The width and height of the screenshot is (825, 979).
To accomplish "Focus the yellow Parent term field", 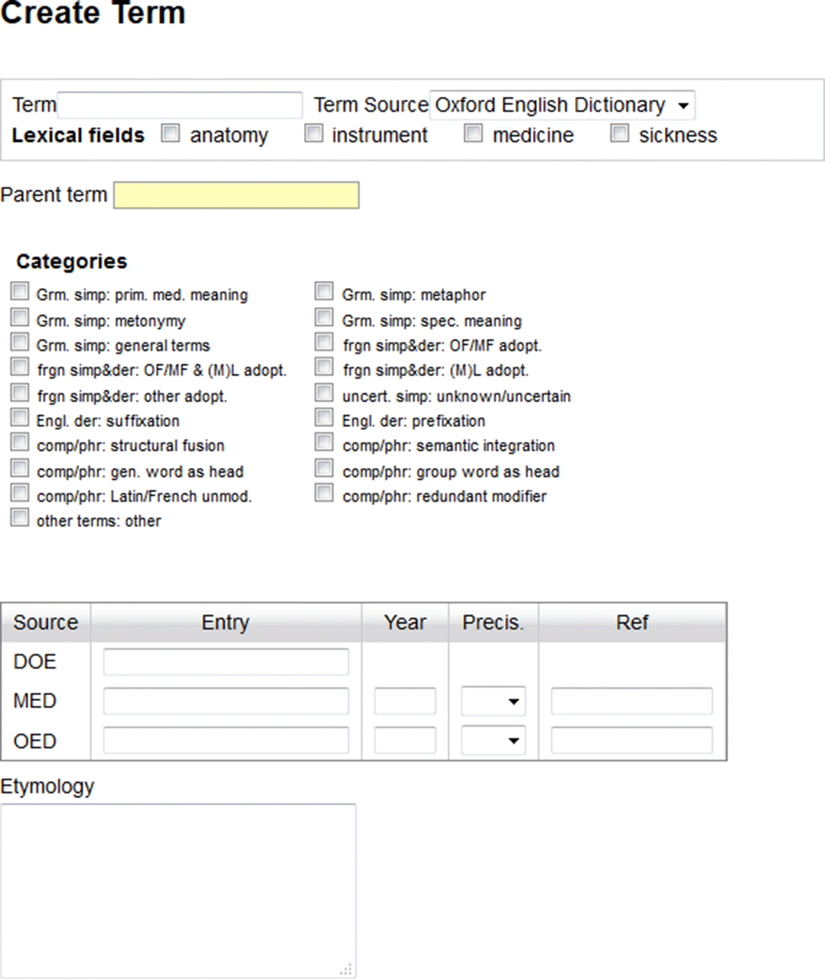I will click(x=236, y=196).
